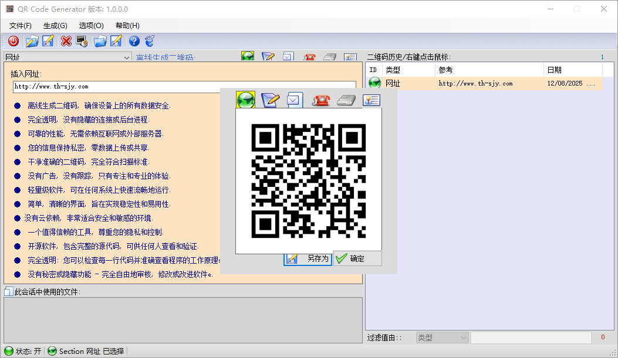Image resolution: width=618 pixels, height=358 pixels.
Task: Select the highlighted green globe icon above QR code
Action: (x=245, y=100)
